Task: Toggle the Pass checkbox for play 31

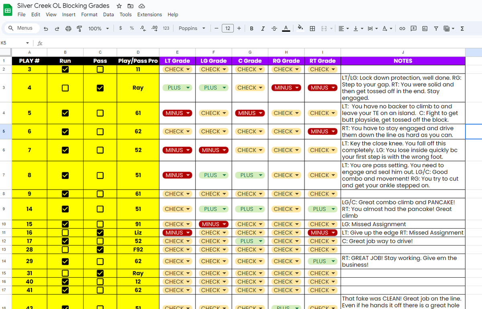Action: click(100, 273)
